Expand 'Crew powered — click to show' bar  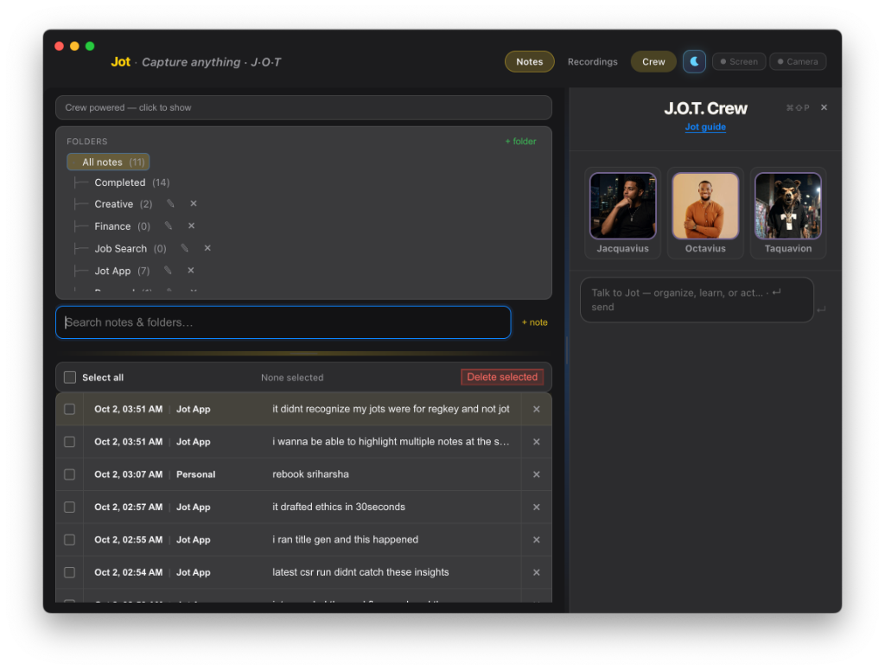point(303,108)
